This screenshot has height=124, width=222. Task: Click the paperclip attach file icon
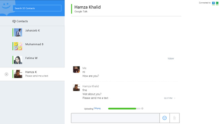coord(174,118)
